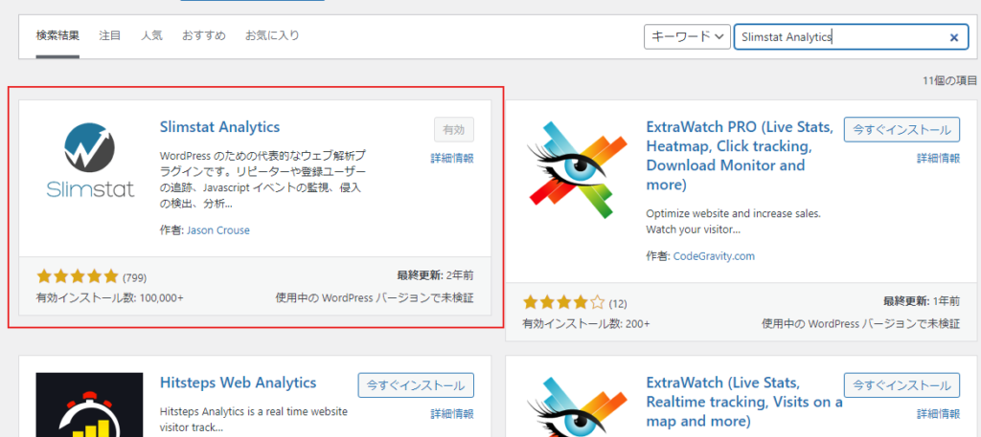
Task: Open the Jason Crouse author link
Action: click(217, 230)
